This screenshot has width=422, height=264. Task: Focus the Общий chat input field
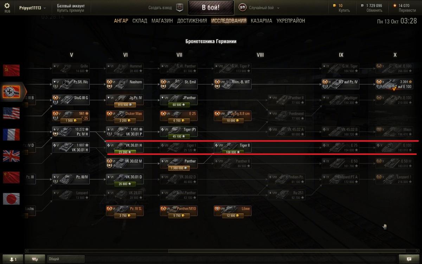click(65, 259)
